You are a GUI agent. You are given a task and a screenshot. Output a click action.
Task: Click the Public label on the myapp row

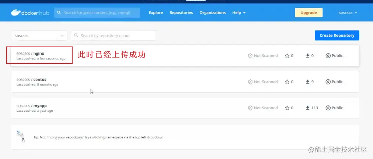click(337, 108)
